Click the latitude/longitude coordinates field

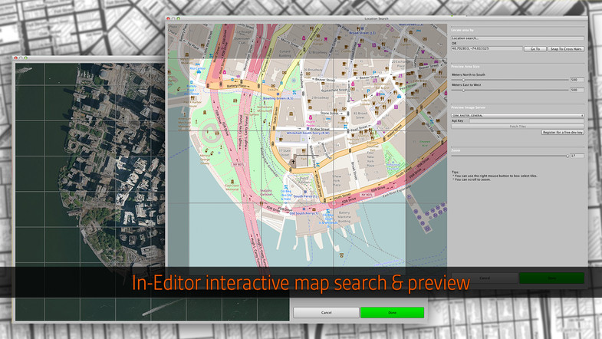tap(487, 49)
